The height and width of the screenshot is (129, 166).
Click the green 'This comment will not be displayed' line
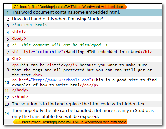(60, 45)
